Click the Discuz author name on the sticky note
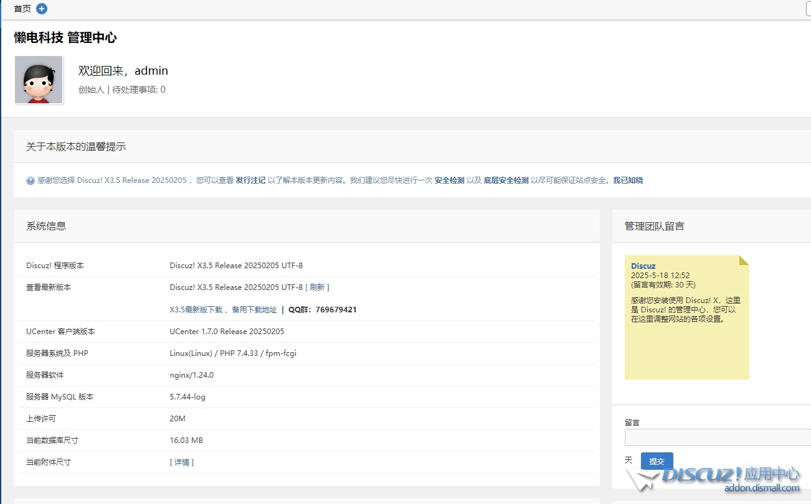811x504 pixels. (643, 266)
